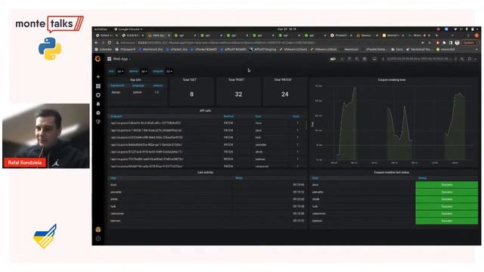484x272 pixels.
Task: Open the Help question mark icon
Action: pos(98,239)
